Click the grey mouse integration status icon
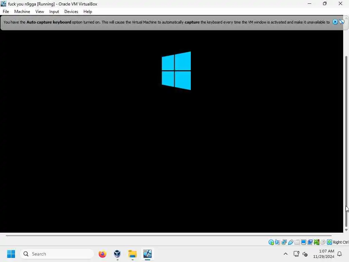 [x=323, y=242]
